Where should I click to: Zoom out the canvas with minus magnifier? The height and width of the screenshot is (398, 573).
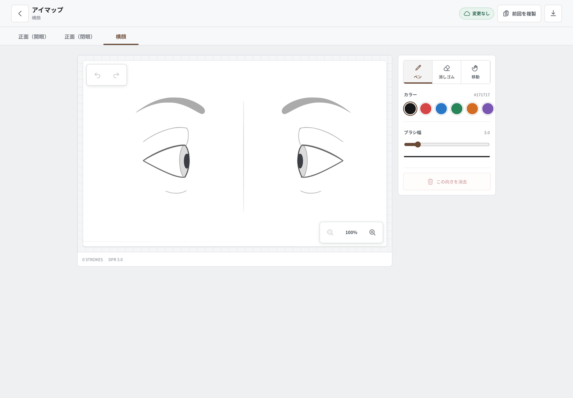pos(330,232)
